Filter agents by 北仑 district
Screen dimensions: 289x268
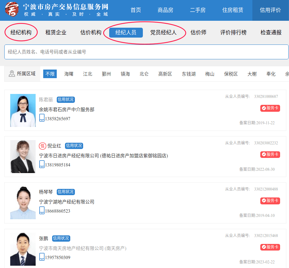tap(144, 74)
